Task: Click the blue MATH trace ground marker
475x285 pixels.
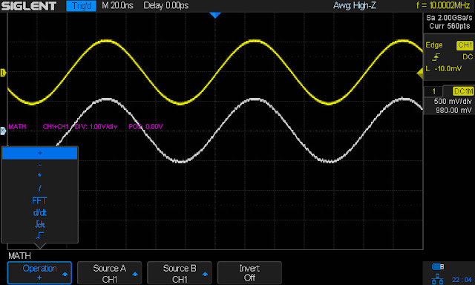Action: [x=3, y=131]
